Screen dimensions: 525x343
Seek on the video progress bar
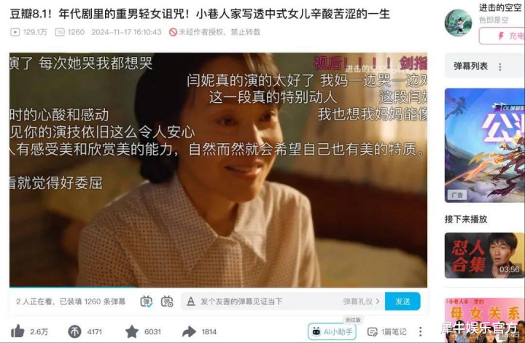(x=218, y=287)
